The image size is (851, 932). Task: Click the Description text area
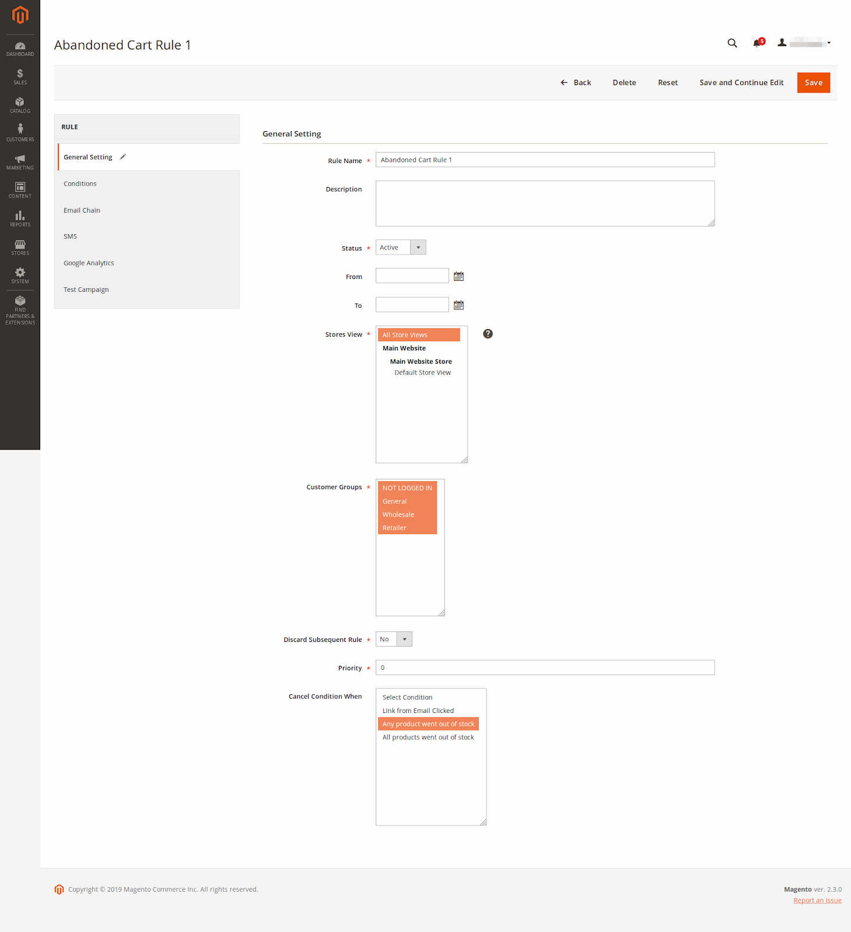(x=545, y=203)
